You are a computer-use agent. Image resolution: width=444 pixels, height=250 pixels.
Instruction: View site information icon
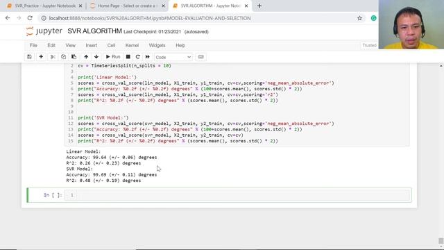44,18
